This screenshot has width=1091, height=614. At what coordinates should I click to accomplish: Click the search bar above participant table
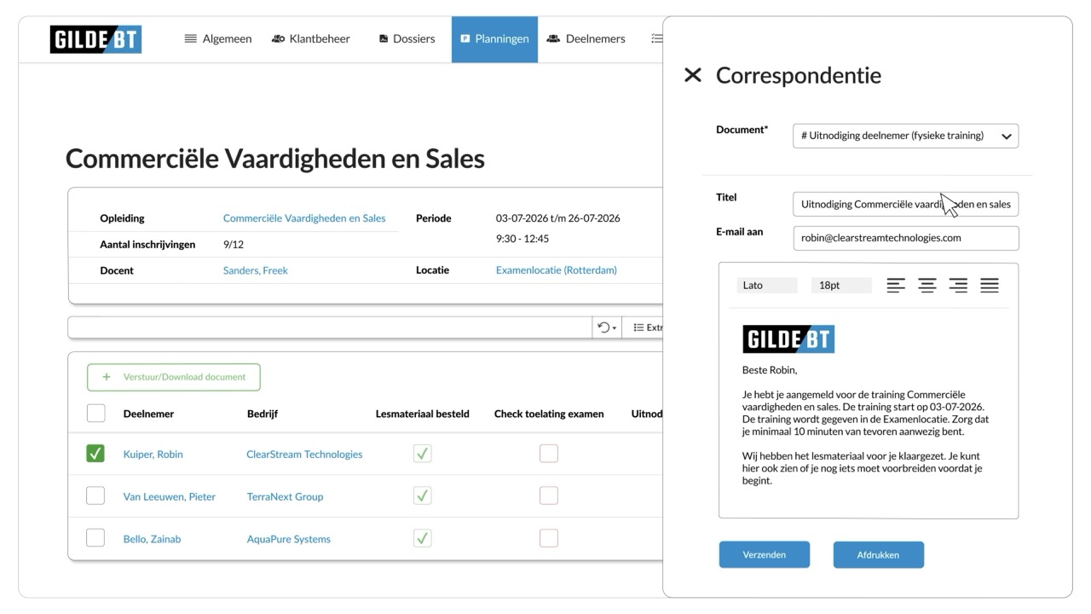[330, 327]
